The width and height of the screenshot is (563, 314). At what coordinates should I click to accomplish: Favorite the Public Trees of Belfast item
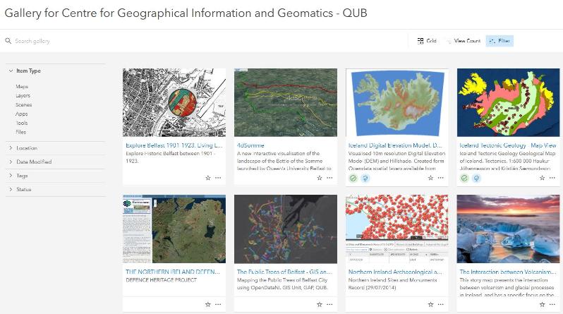click(x=319, y=305)
